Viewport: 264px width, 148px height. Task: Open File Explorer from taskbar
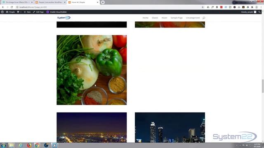[x=12, y=145]
